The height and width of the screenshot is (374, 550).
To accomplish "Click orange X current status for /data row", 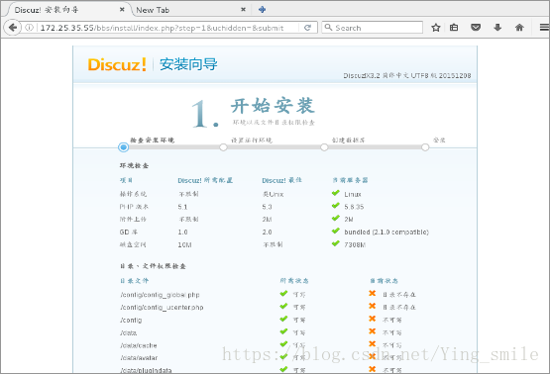I will click(x=373, y=331).
